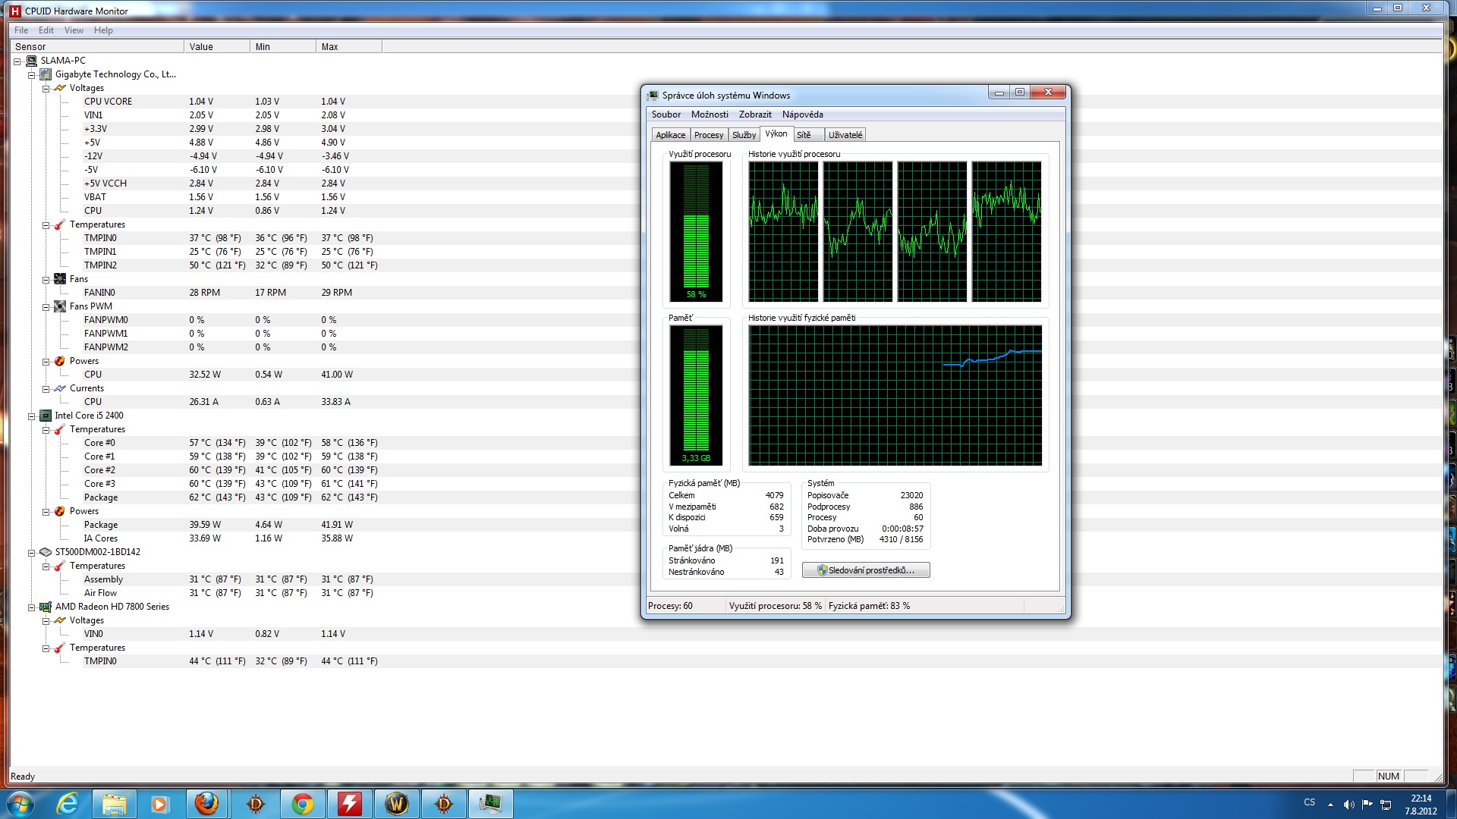The image size is (1457, 819).
Task: Click the Value column header
Action: click(x=217, y=46)
